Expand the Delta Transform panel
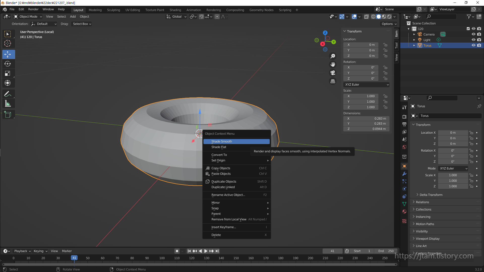This screenshot has height=272, width=484. pyautogui.click(x=431, y=195)
